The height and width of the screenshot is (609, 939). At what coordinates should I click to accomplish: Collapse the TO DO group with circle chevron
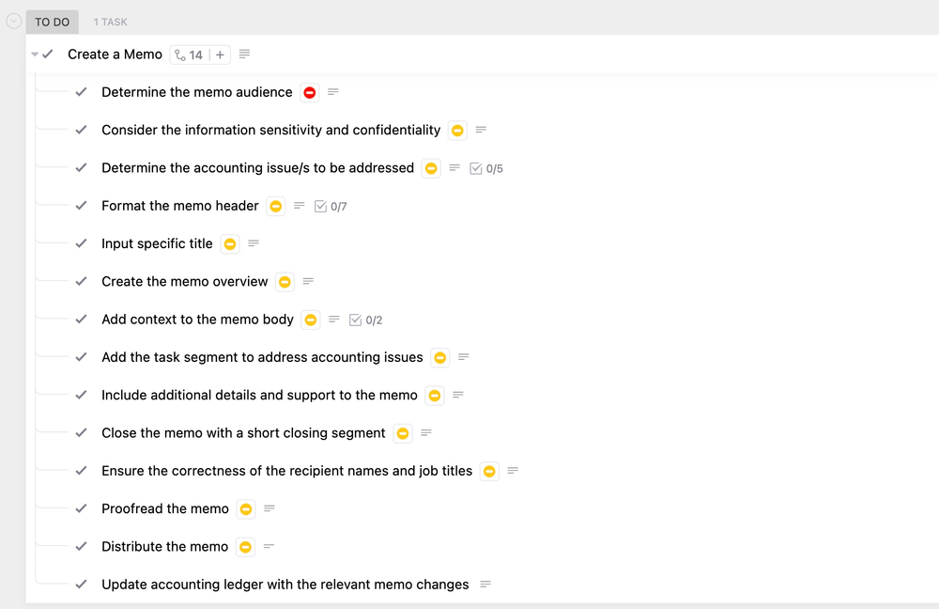(14, 21)
